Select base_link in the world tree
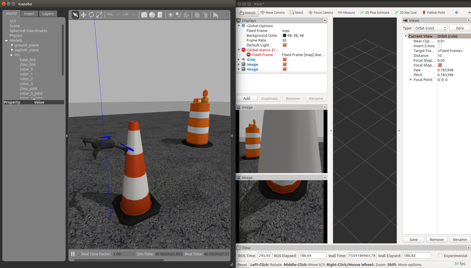The image size is (471, 268). 28,60
